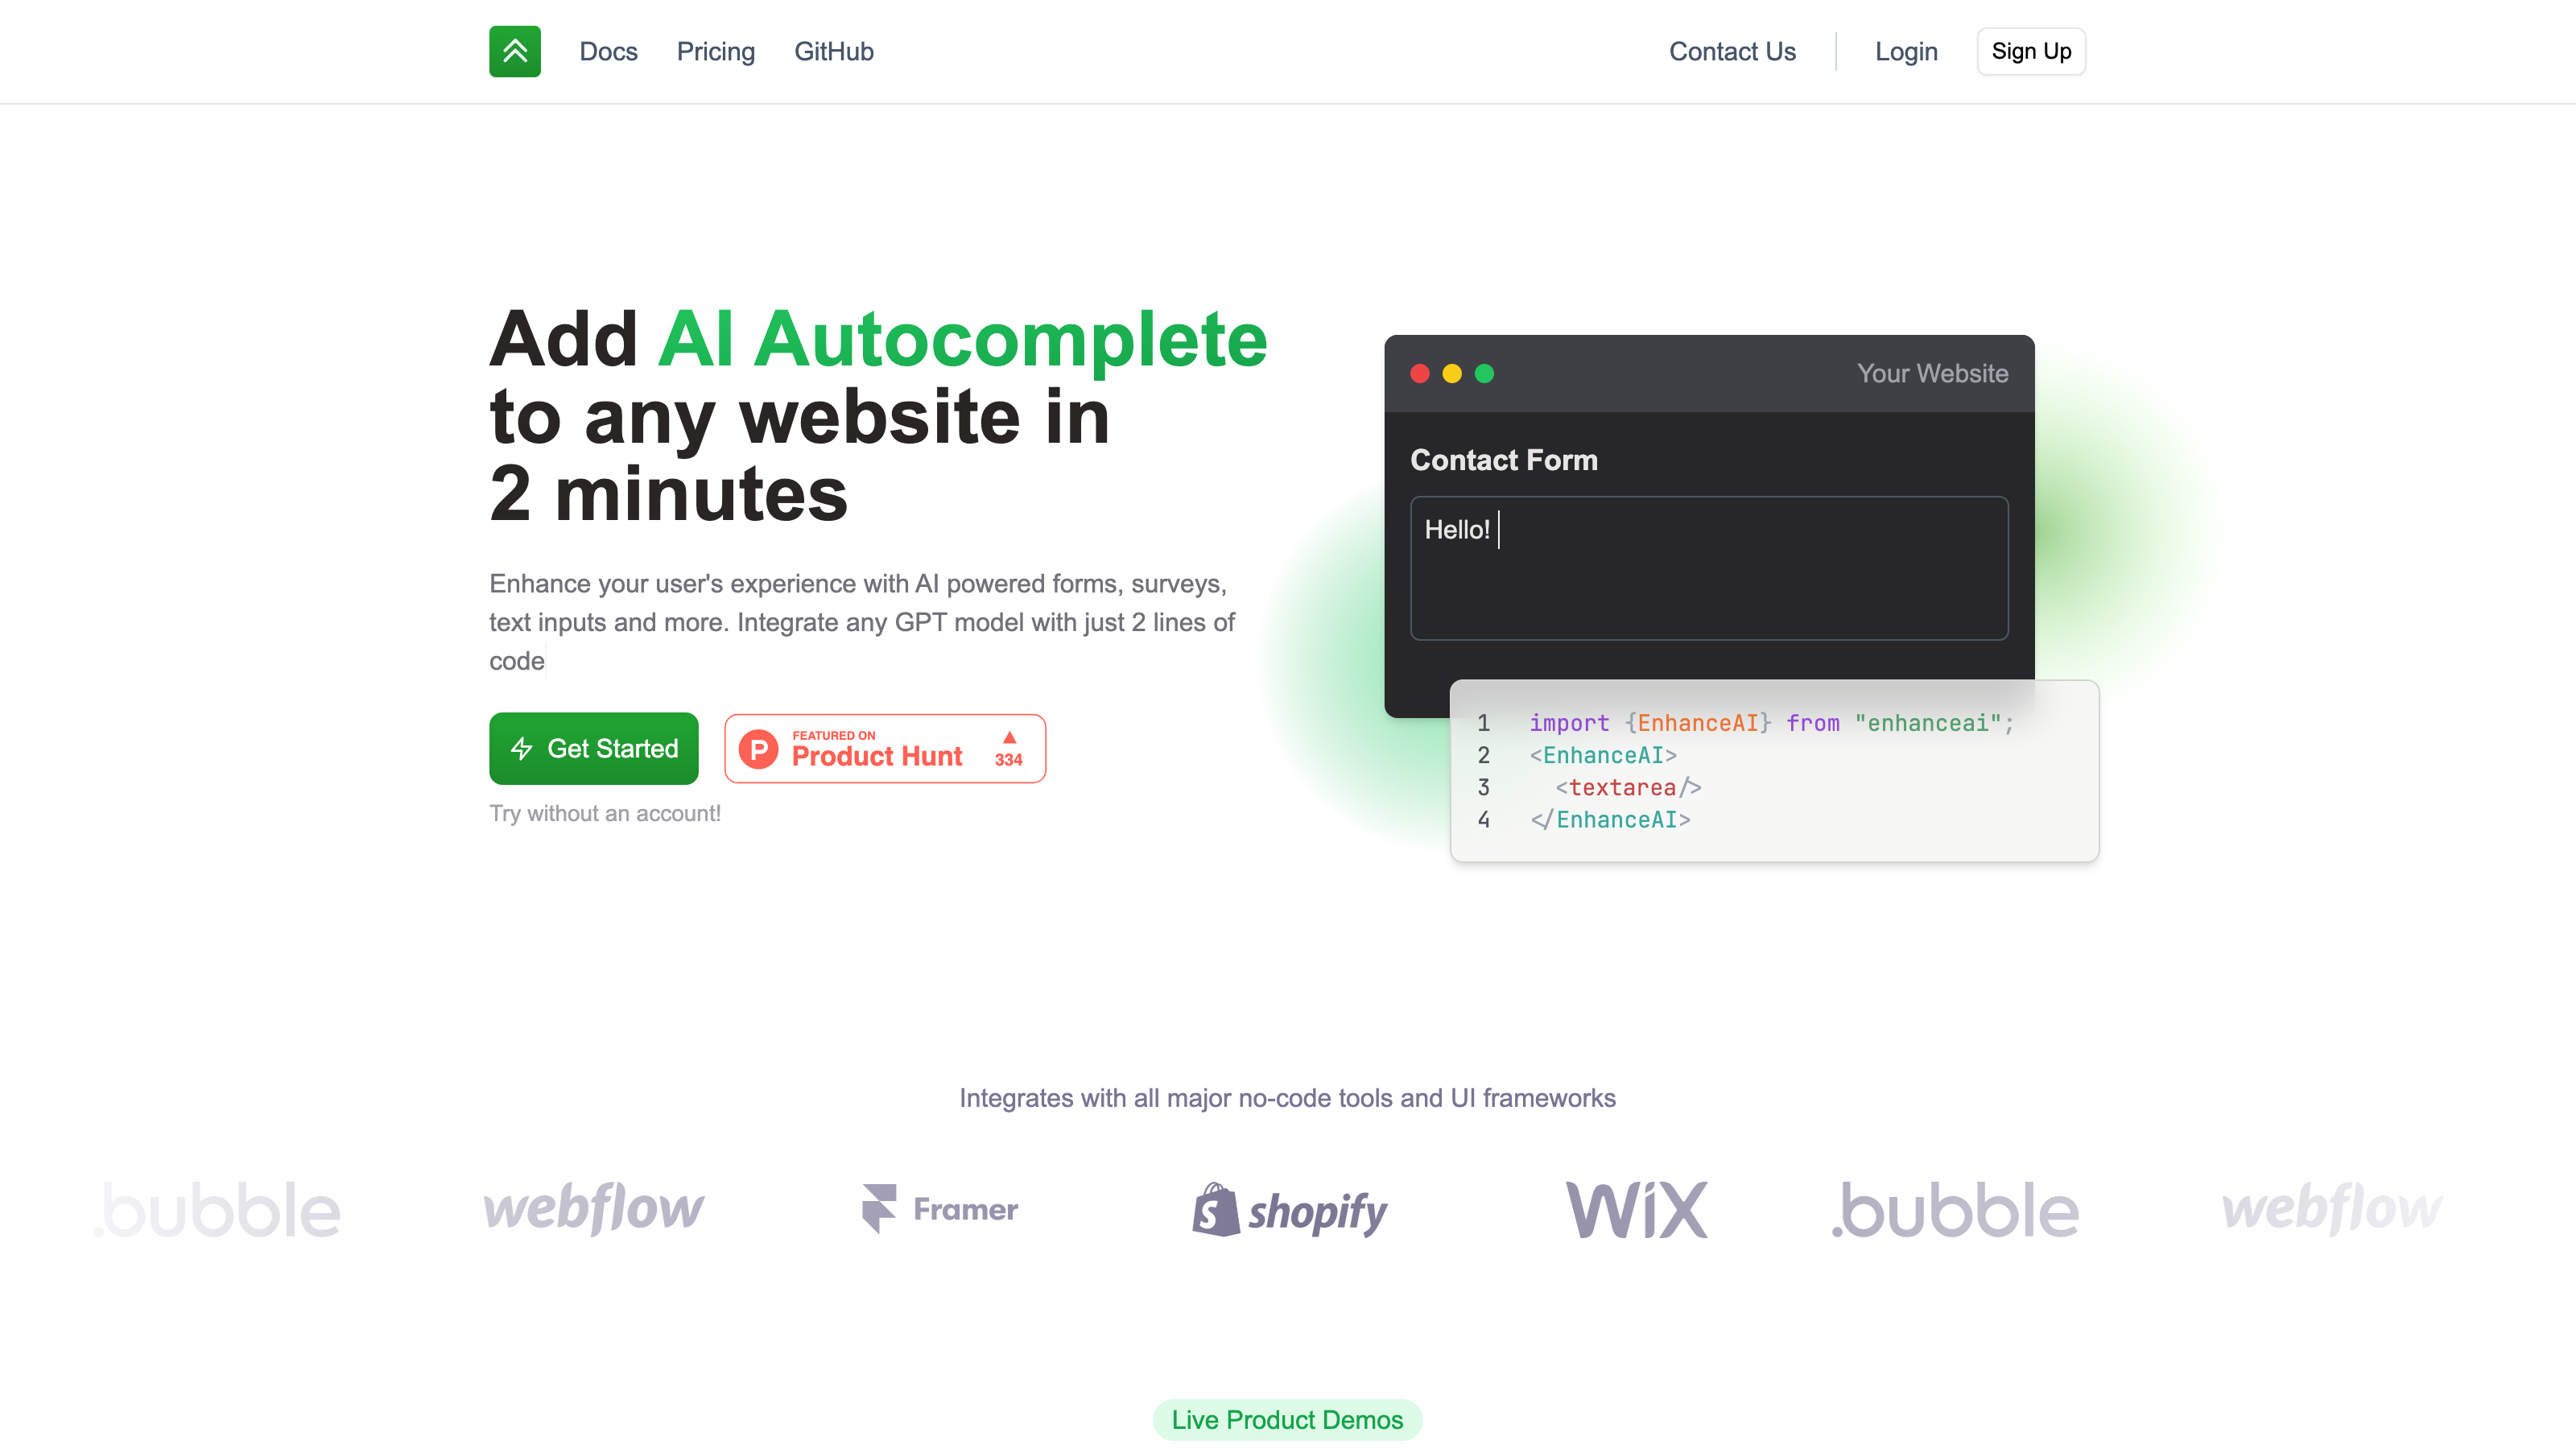This screenshot has width=2576, height=1449.
Task: Click the GitHub navigation link
Action: 833,52
